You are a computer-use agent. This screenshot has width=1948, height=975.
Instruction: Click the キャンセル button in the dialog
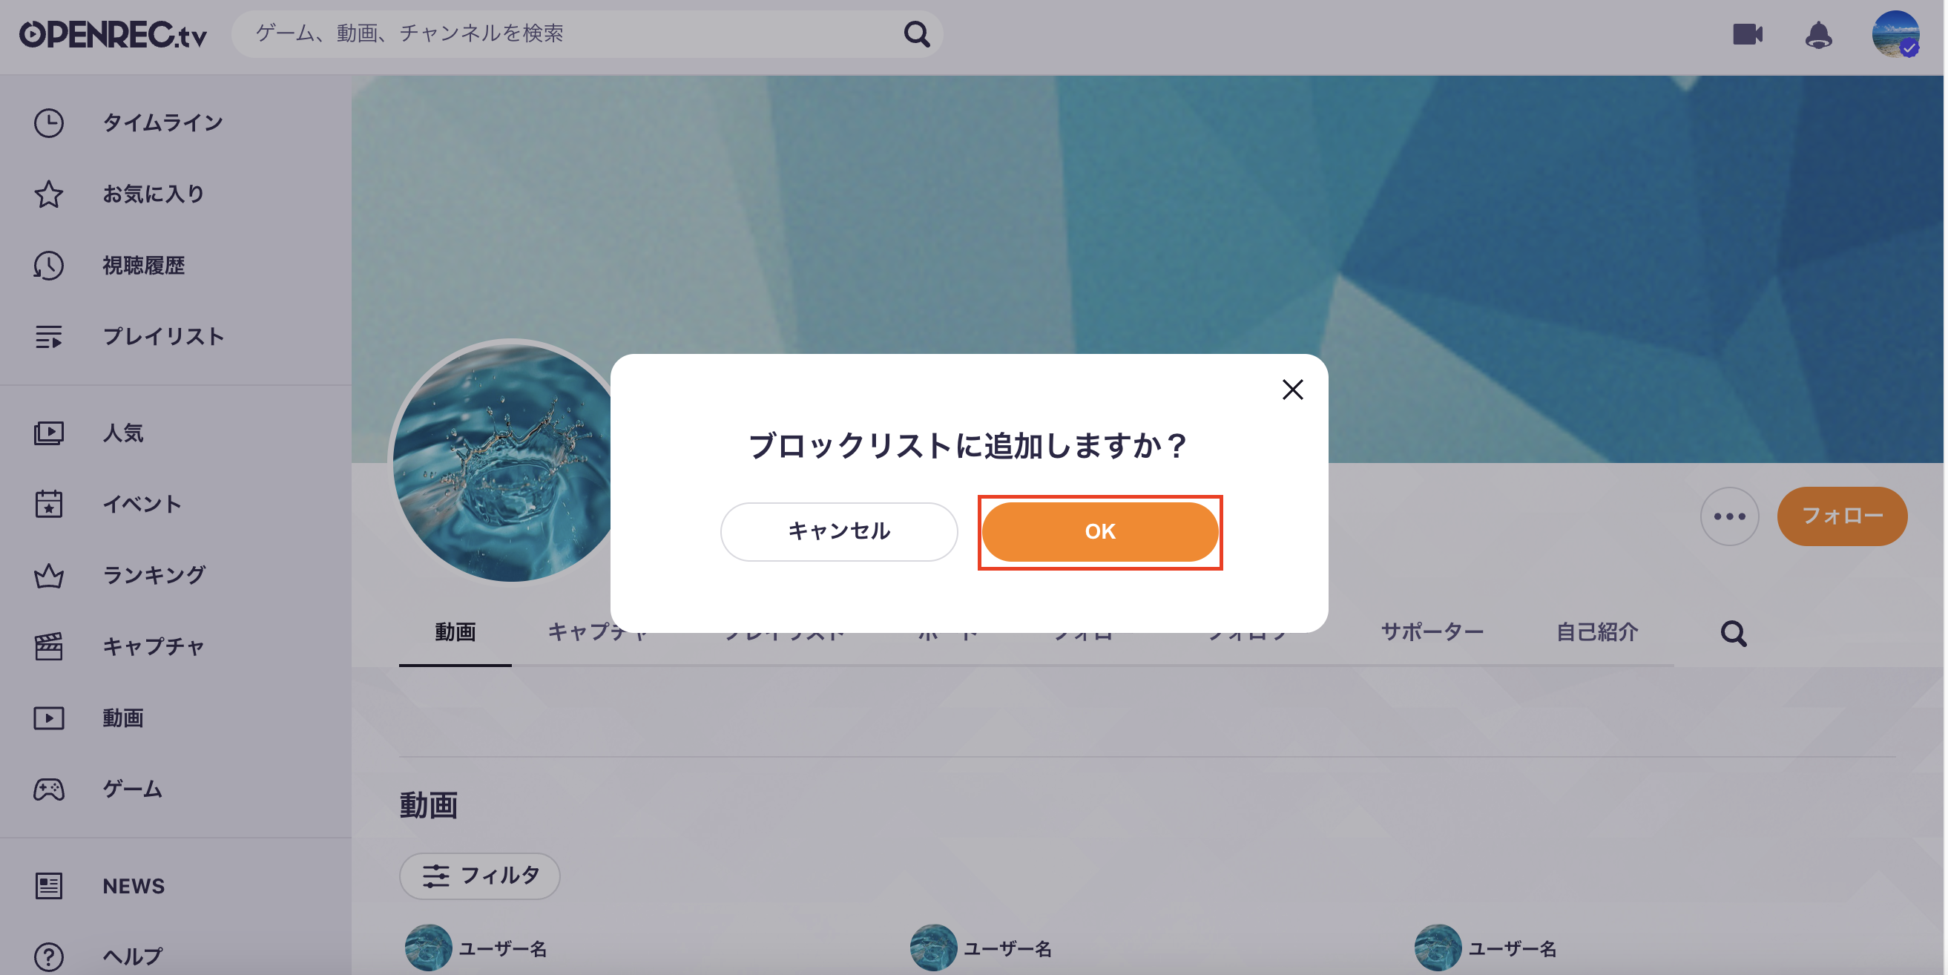pyautogui.click(x=839, y=532)
